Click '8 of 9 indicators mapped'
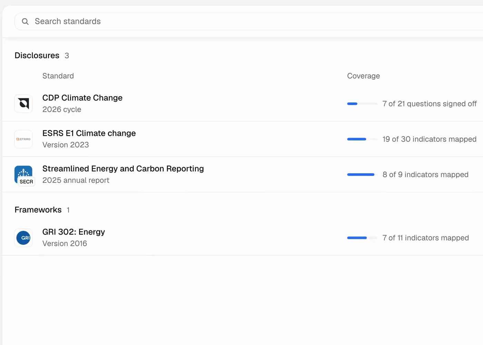This screenshot has height=345, width=483. [425, 175]
